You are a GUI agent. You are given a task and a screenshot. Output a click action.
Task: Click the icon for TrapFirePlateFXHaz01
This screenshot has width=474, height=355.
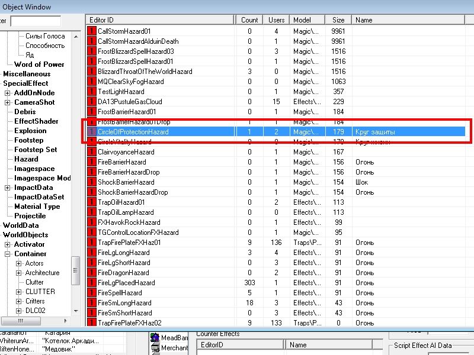point(91,243)
